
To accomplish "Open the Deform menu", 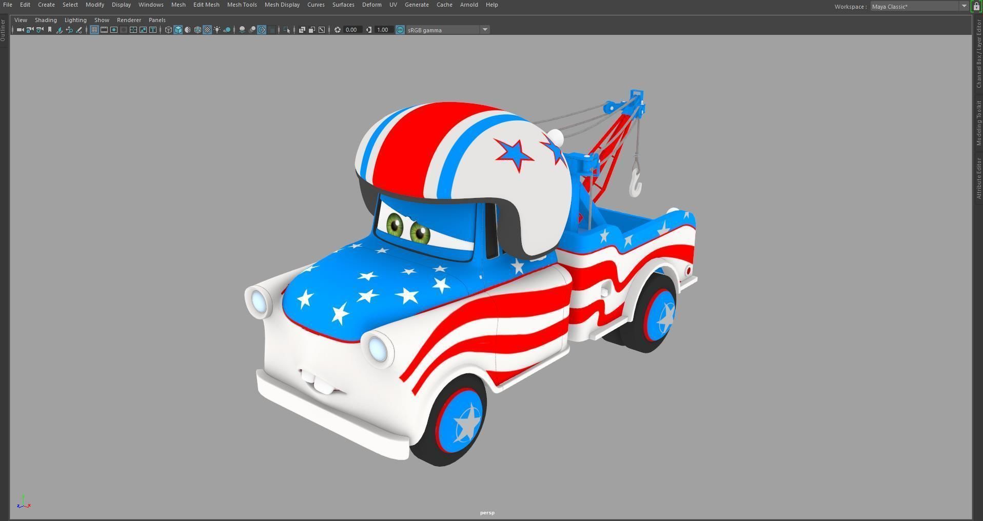I will click(371, 5).
